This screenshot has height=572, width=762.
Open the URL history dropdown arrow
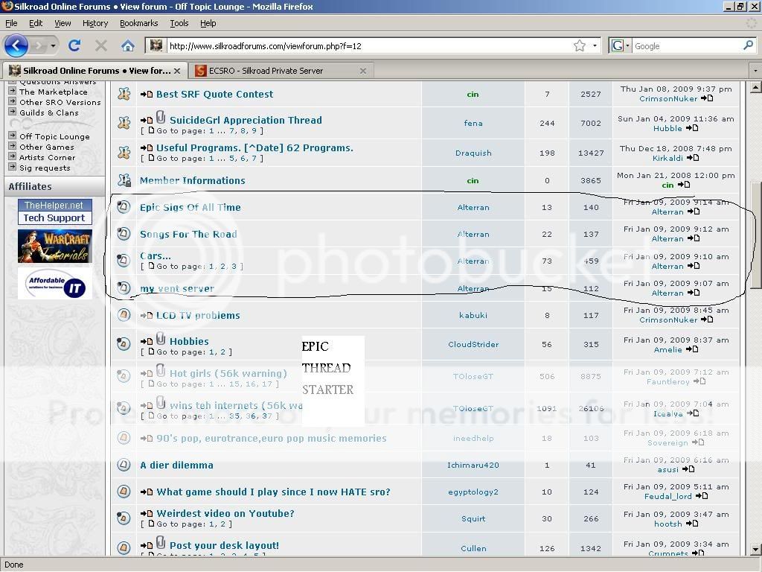point(595,45)
